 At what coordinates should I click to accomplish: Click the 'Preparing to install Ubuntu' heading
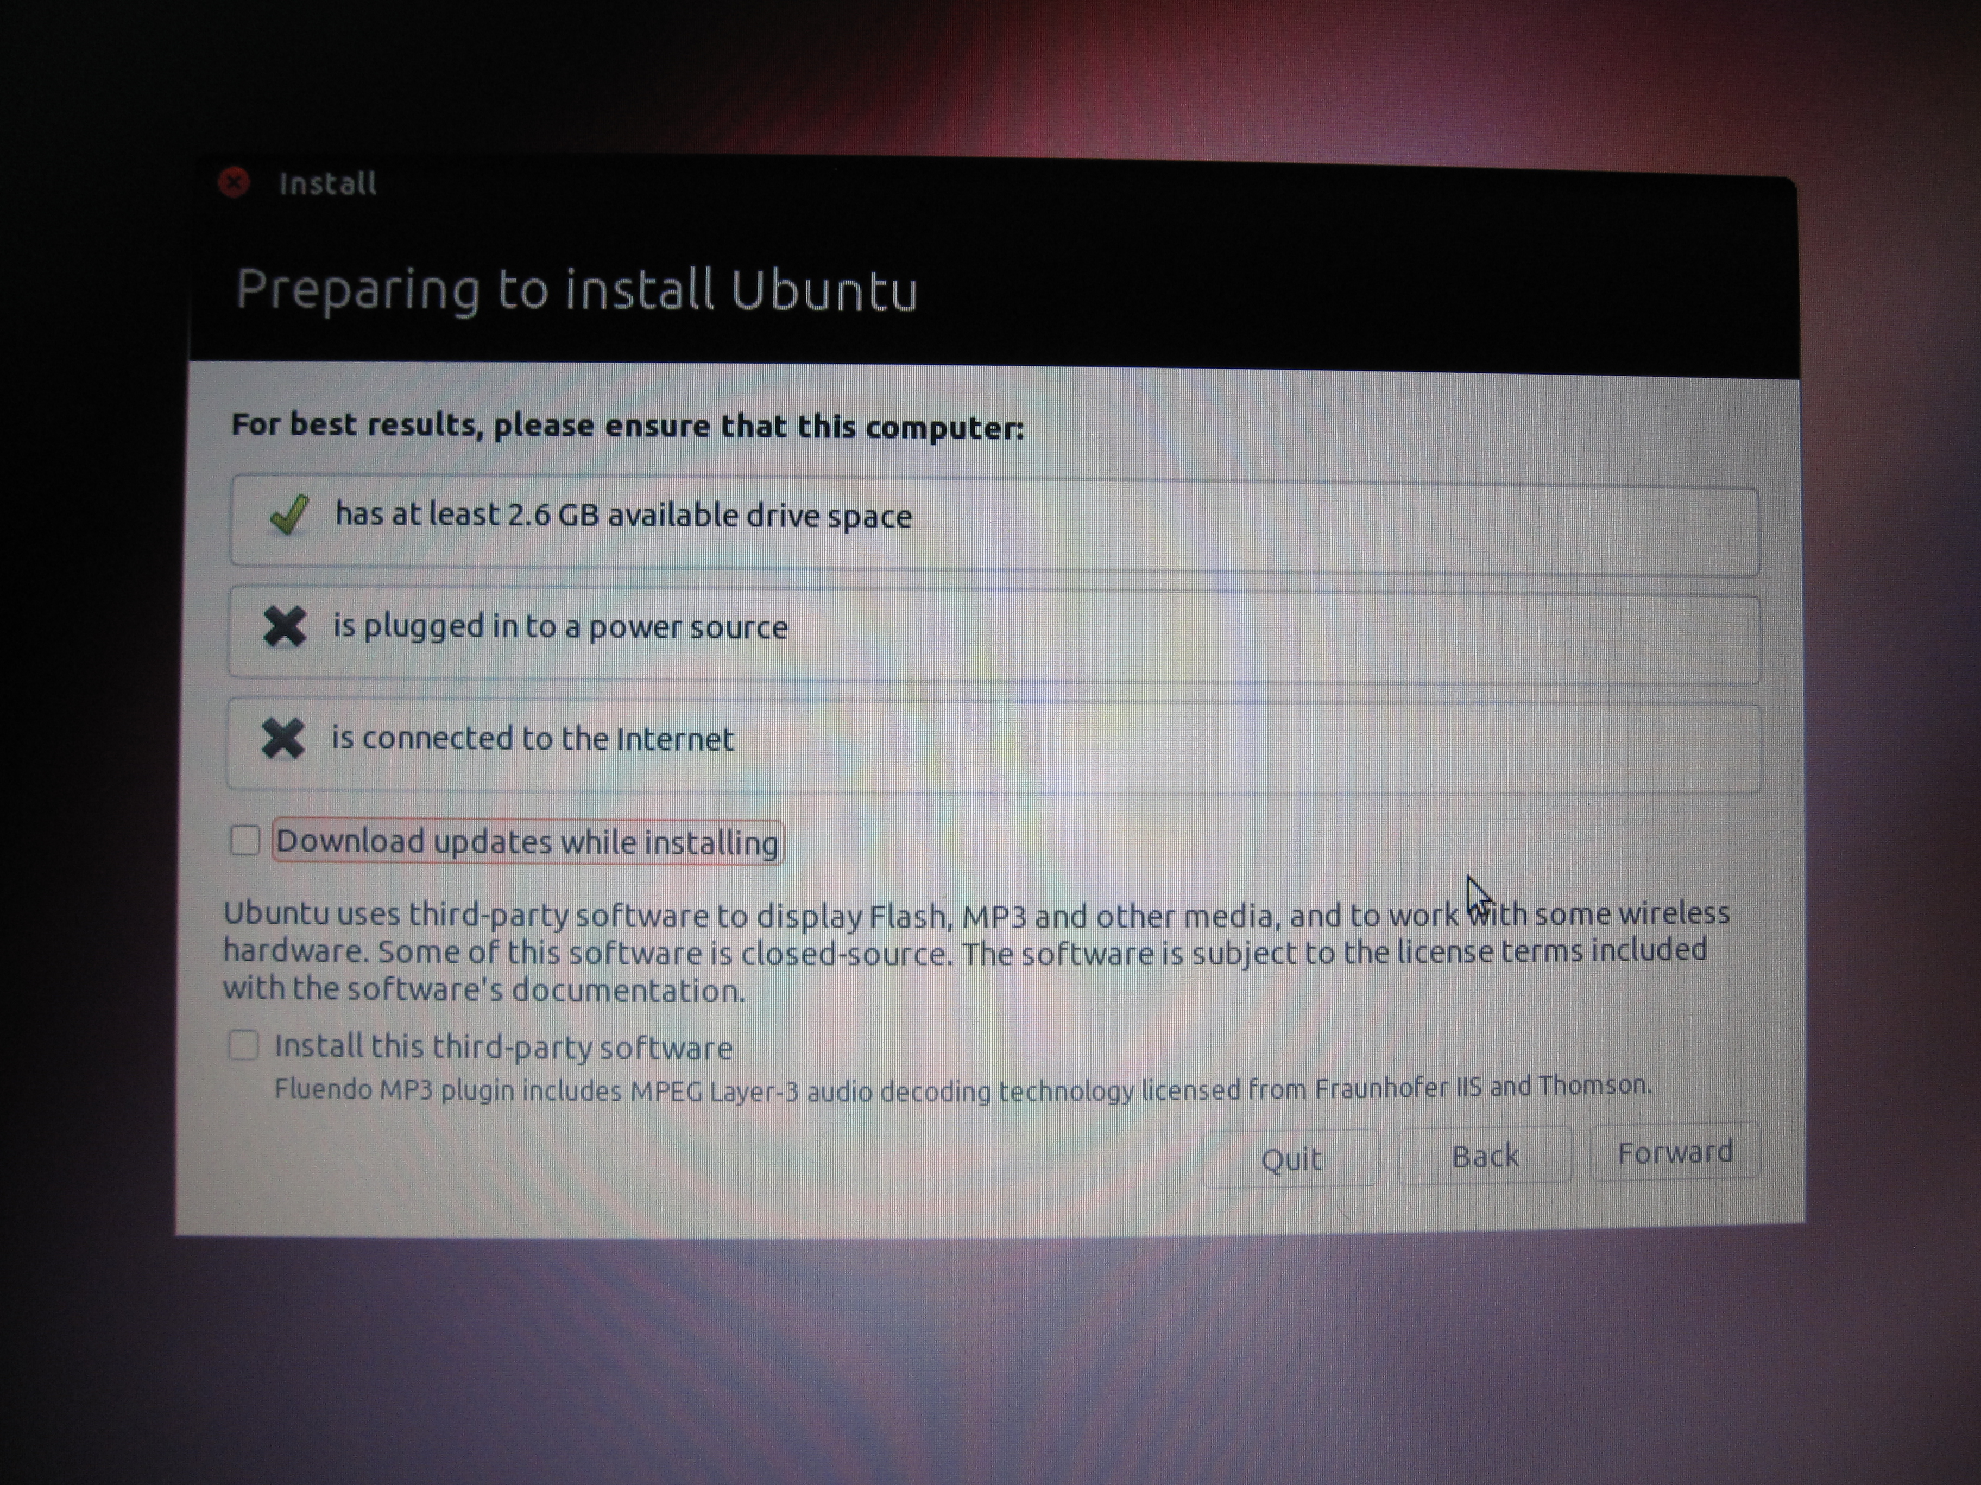(577, 291)
